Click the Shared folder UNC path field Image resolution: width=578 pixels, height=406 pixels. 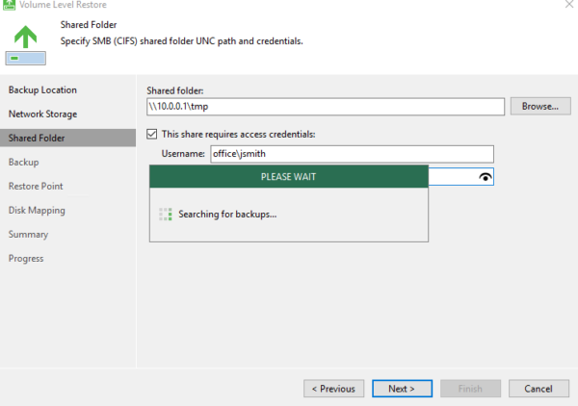pos(325,106)
